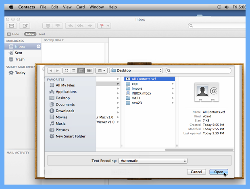
Task: Select the Today smart mailbox
Action: [x=20, y=73]
